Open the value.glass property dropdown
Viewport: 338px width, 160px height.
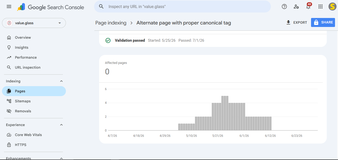[34, 23]
